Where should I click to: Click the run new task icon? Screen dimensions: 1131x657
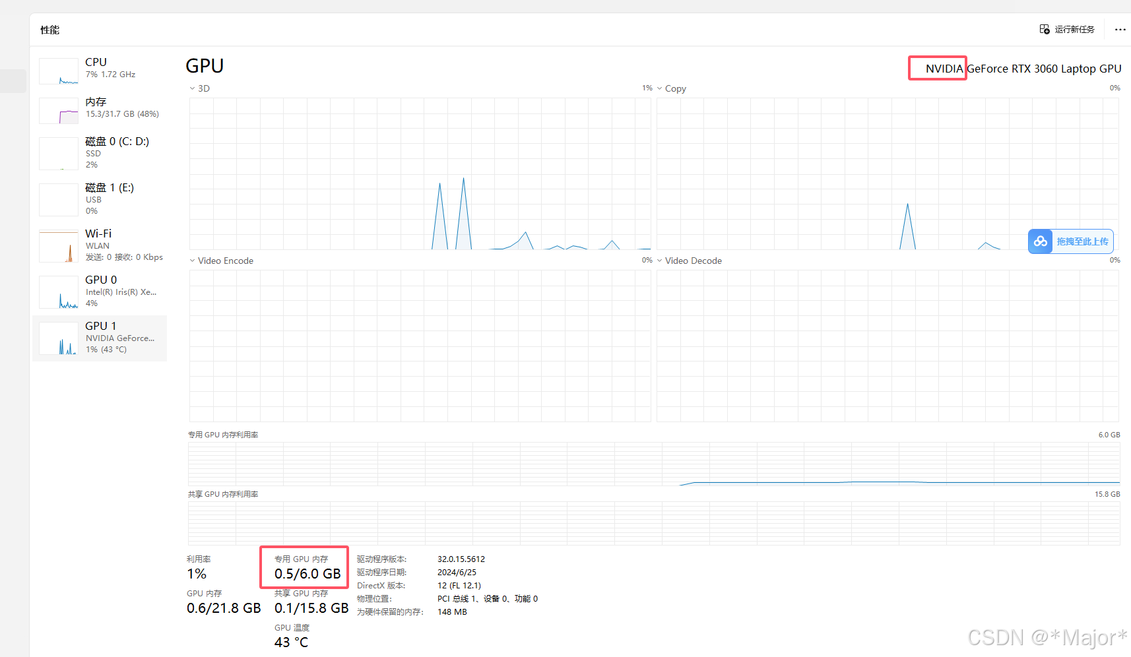click(x=1045, y=29)
